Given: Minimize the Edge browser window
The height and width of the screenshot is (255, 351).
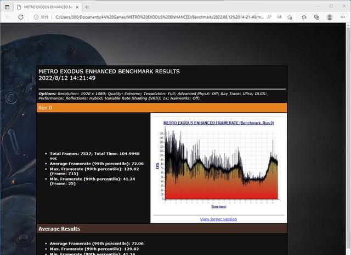Looking at the screenshot, I should pos(318,6).
